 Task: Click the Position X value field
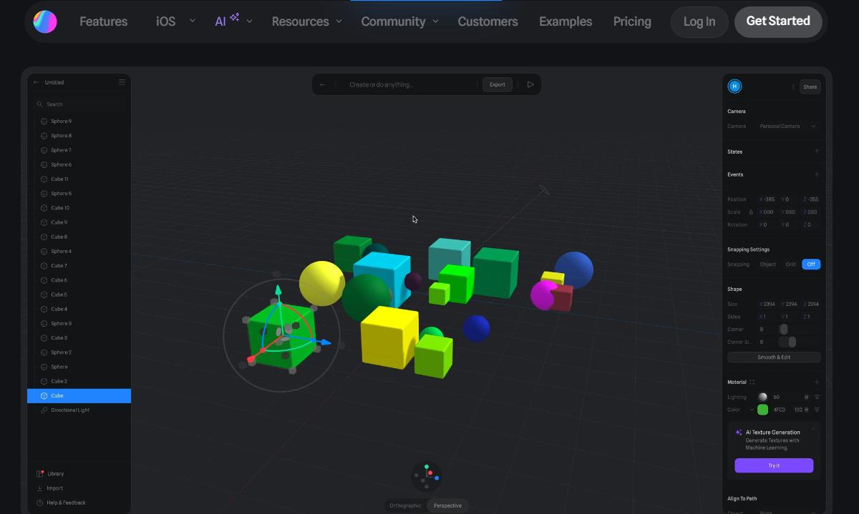coord(768,199)
